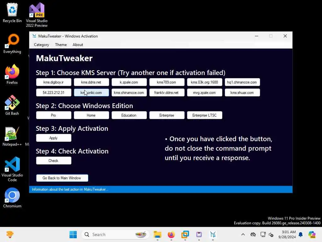Click the taskbar Search box
322x242 pixels.
(x=115, y=234)
